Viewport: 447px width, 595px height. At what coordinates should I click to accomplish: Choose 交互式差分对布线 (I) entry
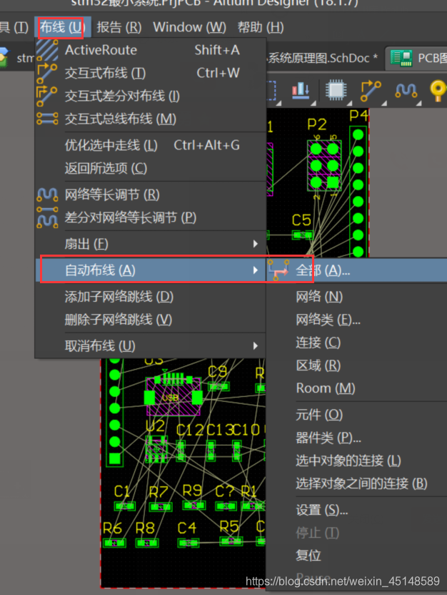pyautogui.click(x=151, y=96)
